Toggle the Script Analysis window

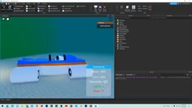(x=31, y=9)
